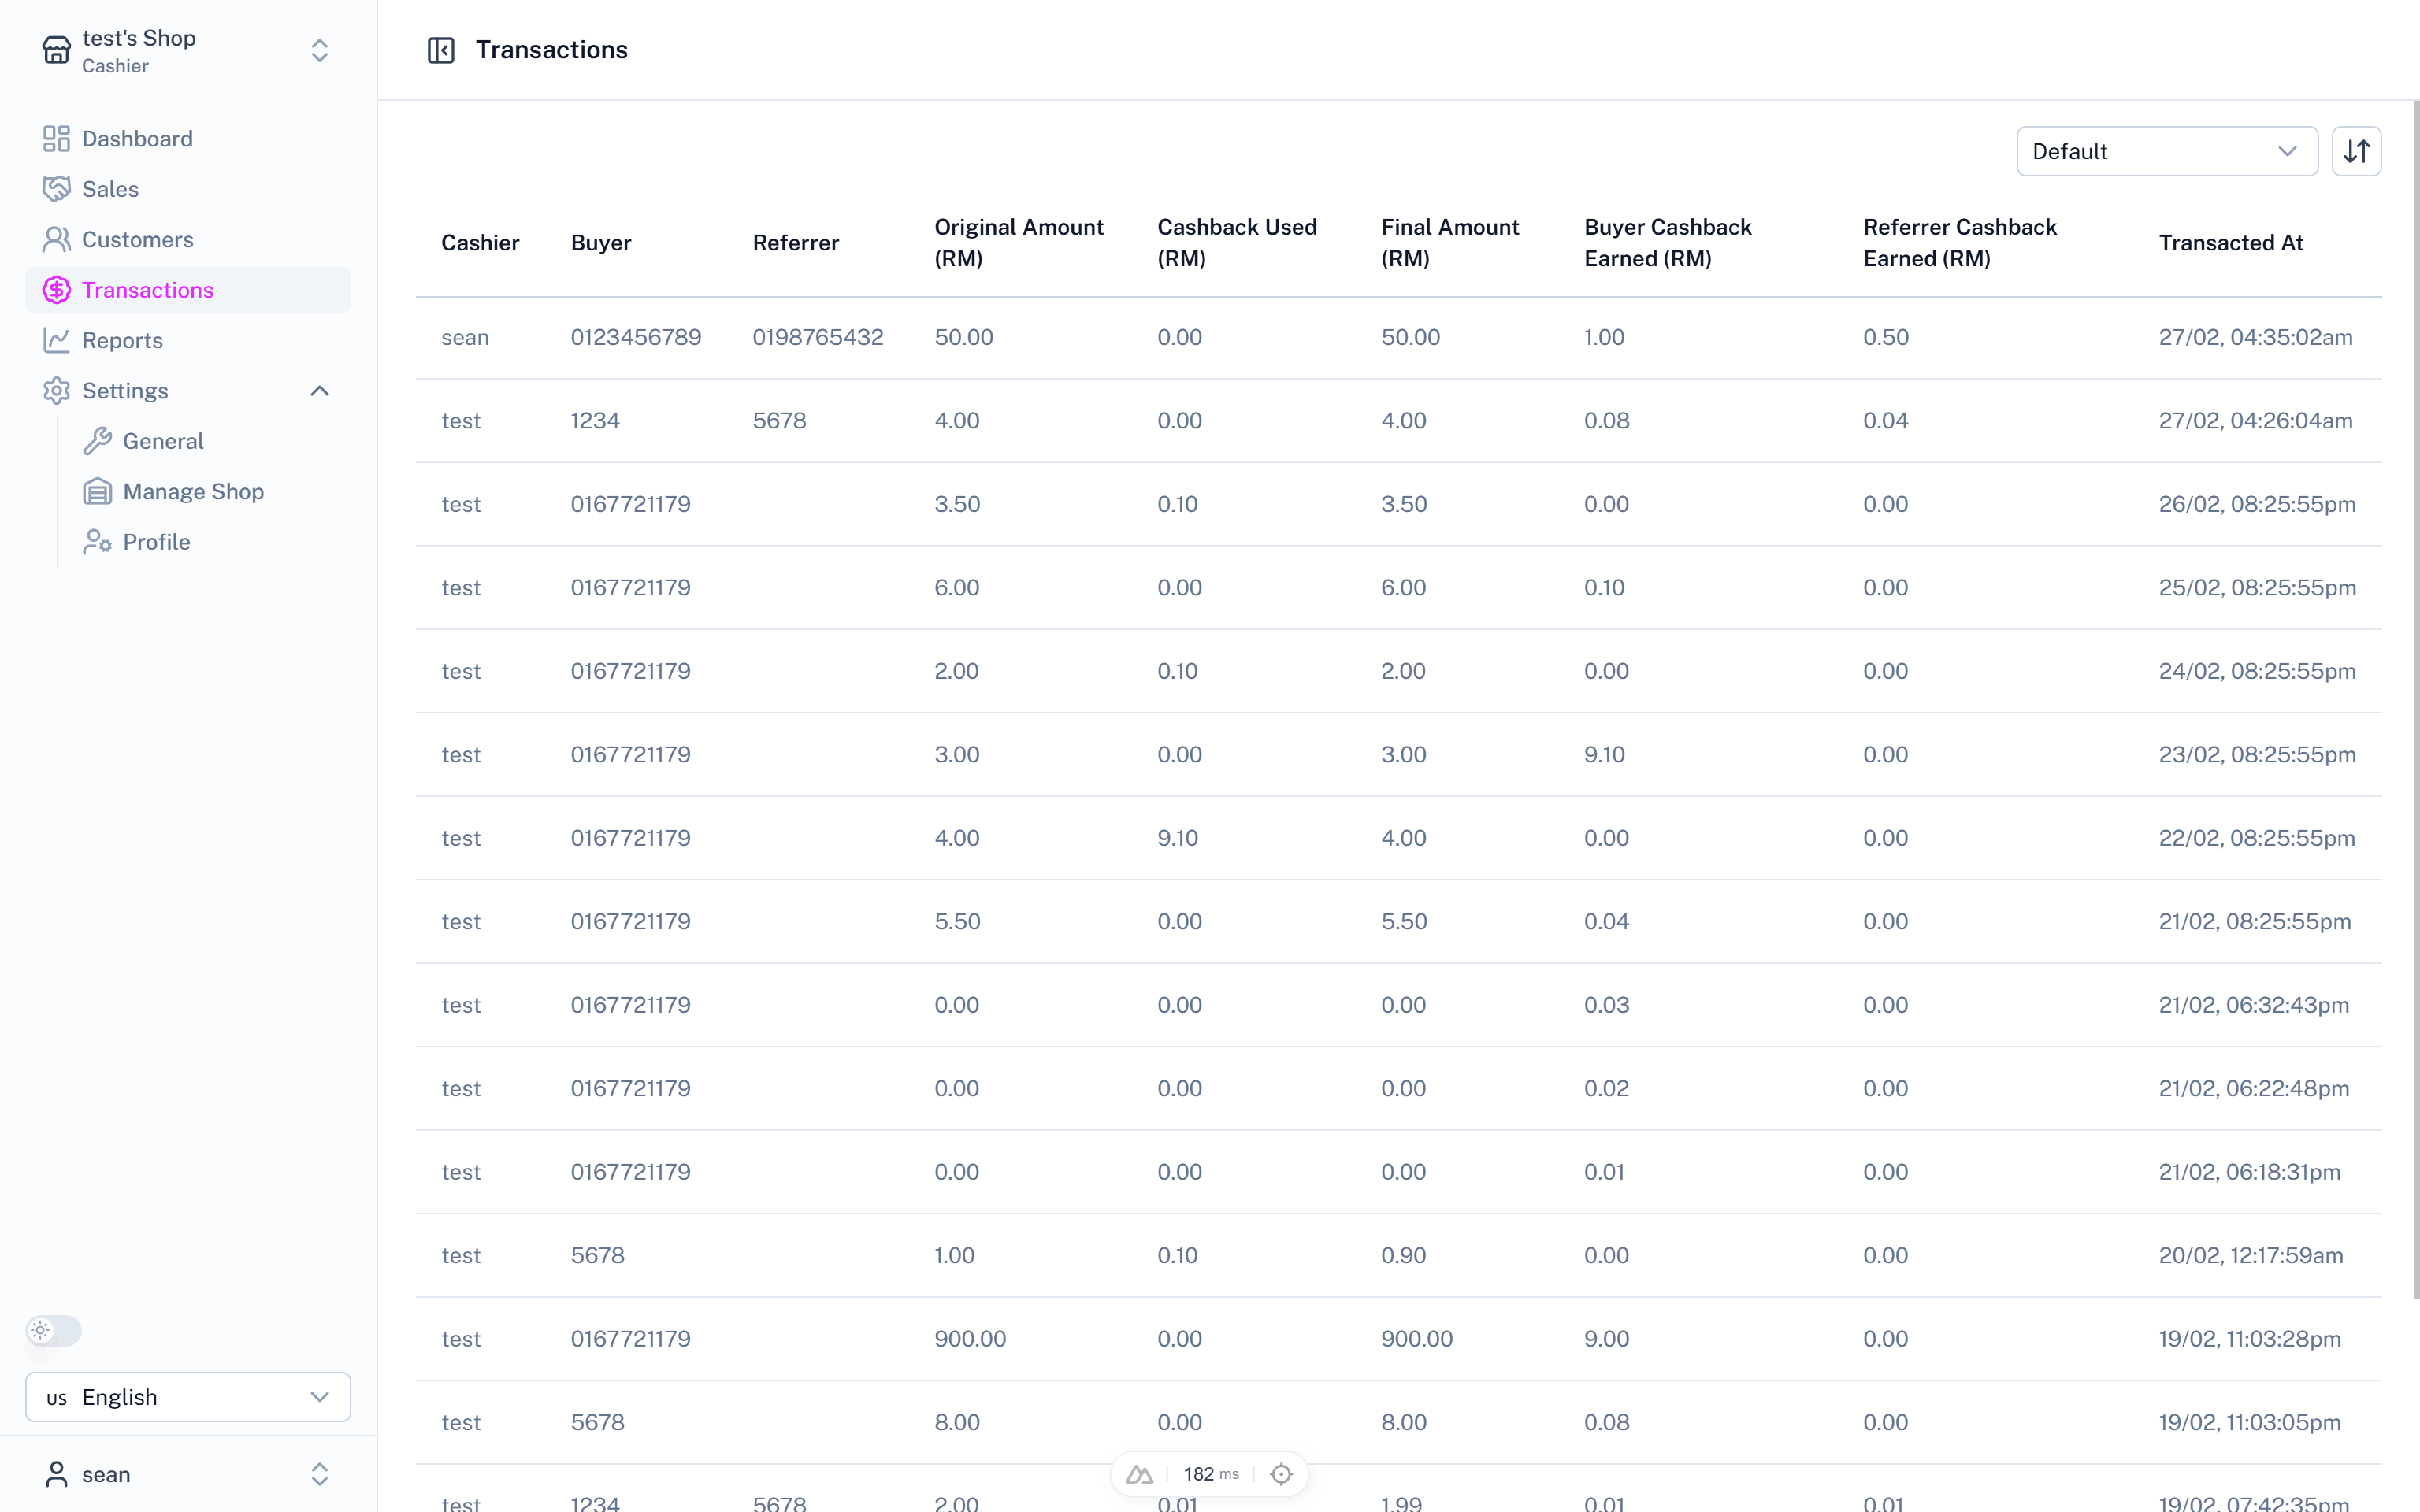Click referrer 0198765432 cell
Image resolution: width=2420 pixels, height=1512 pixels.
click(818, 337)
